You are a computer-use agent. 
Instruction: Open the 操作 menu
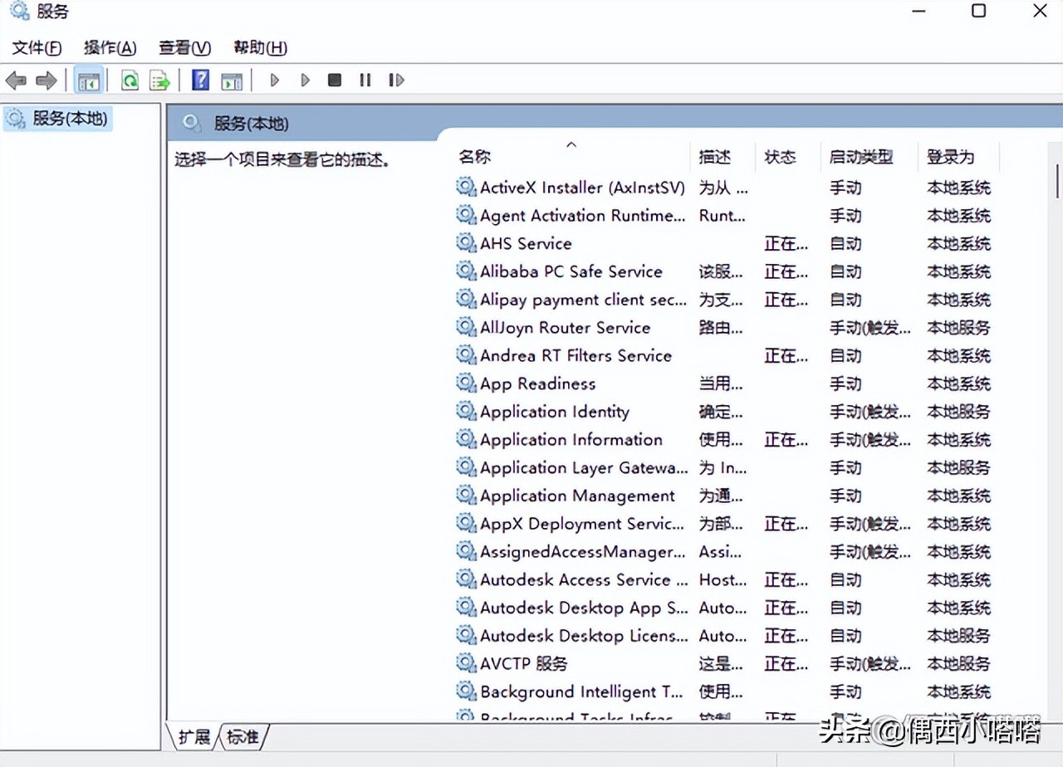click(x=110, y=47)
